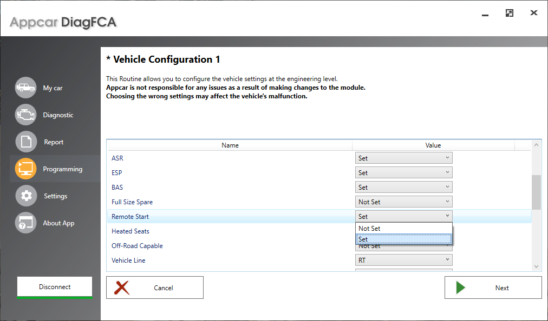Open the Full Size Spare dropdown
The image size is (548, 321).
tap(403, 202)
